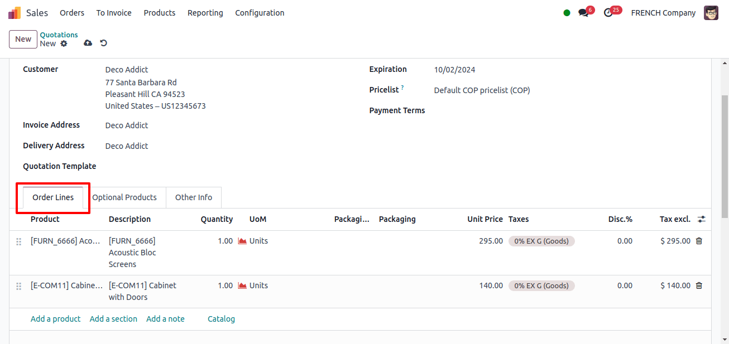This screenshot has height=344, width=729.
Task: Open the column settings adjust icon
Action: pos(702,219)
